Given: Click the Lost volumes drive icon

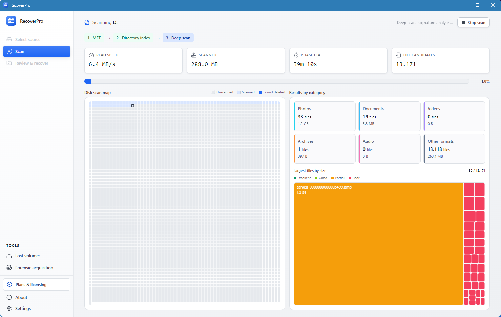Looking at the screenshot, I should tap(9, 256).
